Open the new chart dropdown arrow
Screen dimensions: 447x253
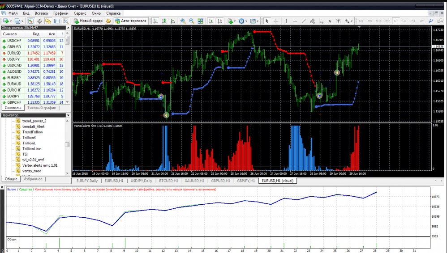(11, 21)
